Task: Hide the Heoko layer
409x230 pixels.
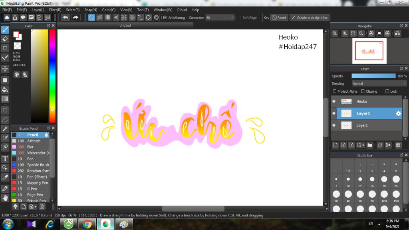Action: (x=334, y=101)
